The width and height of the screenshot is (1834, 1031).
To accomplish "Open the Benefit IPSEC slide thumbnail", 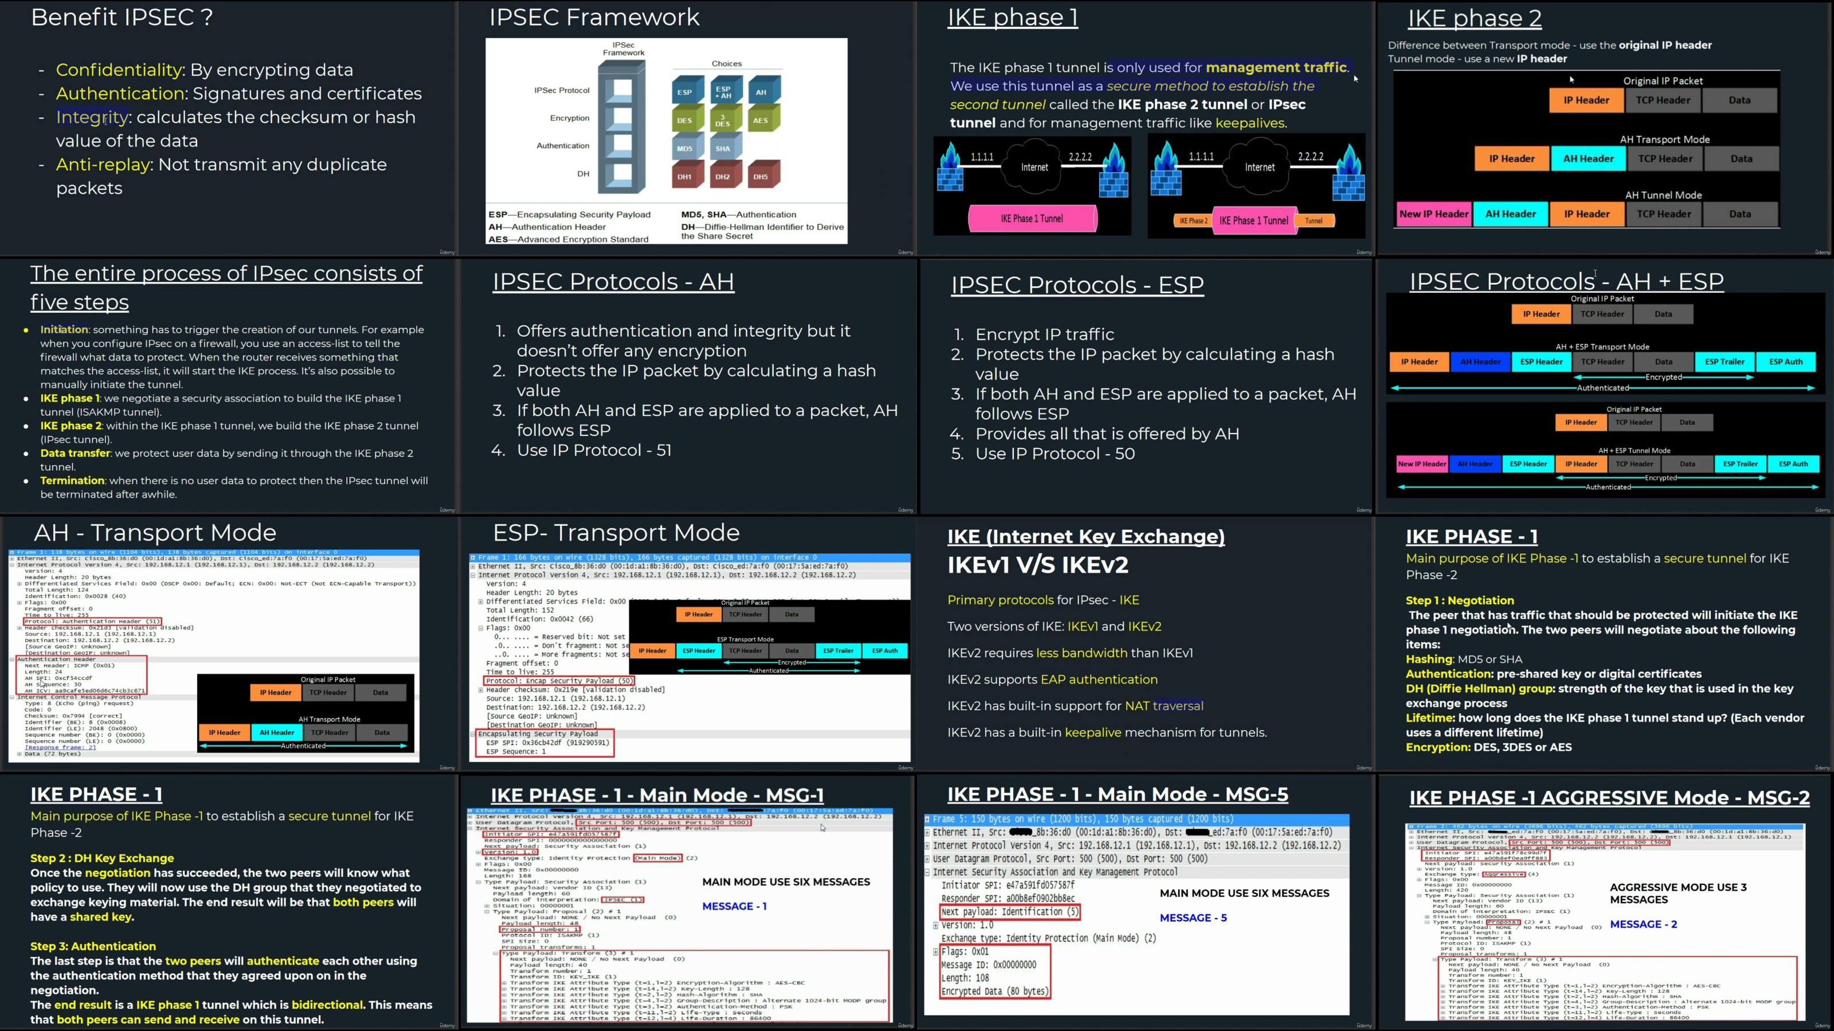I will (x=228, y=128).
